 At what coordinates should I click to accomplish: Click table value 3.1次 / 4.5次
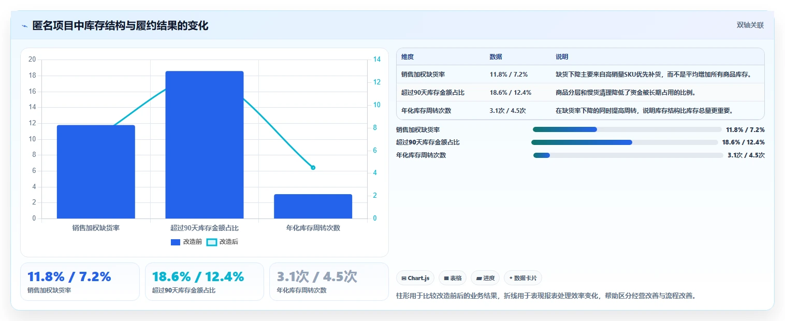coord(507,110)
